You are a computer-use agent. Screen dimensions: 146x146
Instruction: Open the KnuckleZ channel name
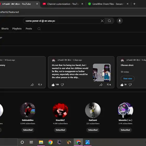tap(60, 120)
